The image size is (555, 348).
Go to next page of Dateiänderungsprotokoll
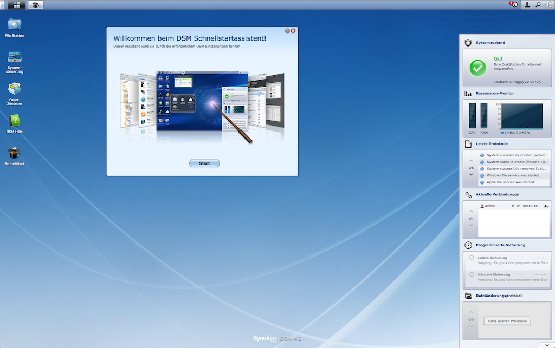point(471,326)
